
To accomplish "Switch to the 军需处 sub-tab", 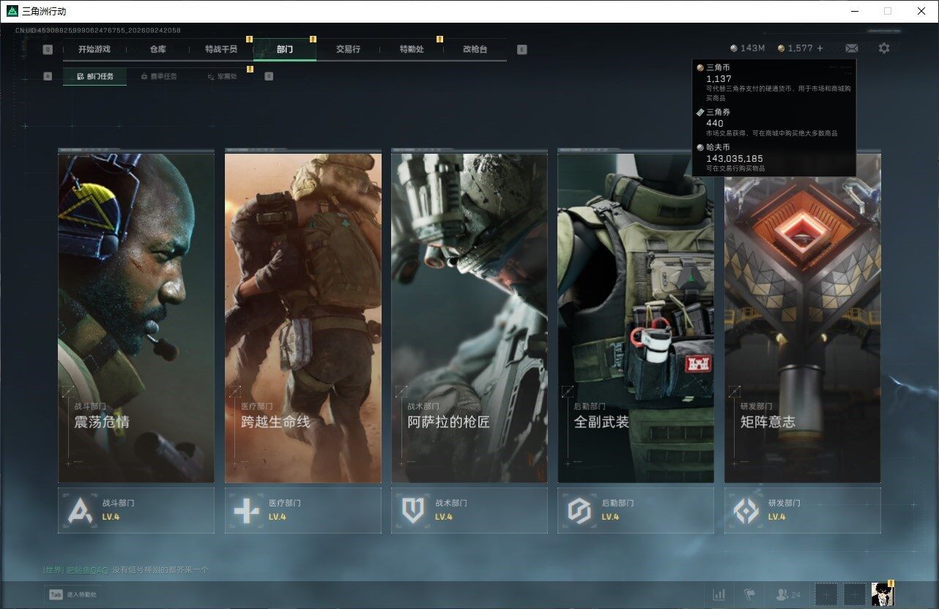I will tap(222, 76).
